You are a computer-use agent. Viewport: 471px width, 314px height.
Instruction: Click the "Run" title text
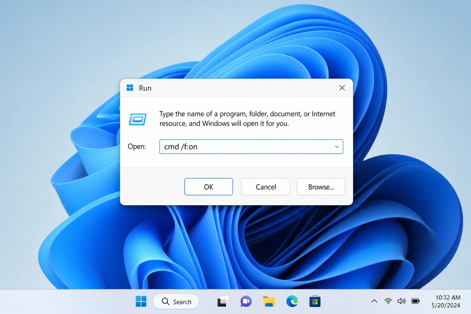pos(145,88)
